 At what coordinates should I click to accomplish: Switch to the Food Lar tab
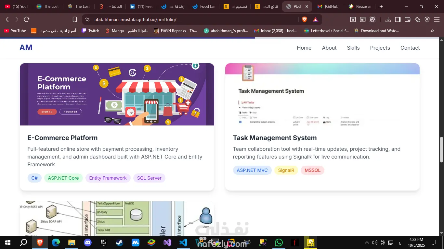point(203,6)
